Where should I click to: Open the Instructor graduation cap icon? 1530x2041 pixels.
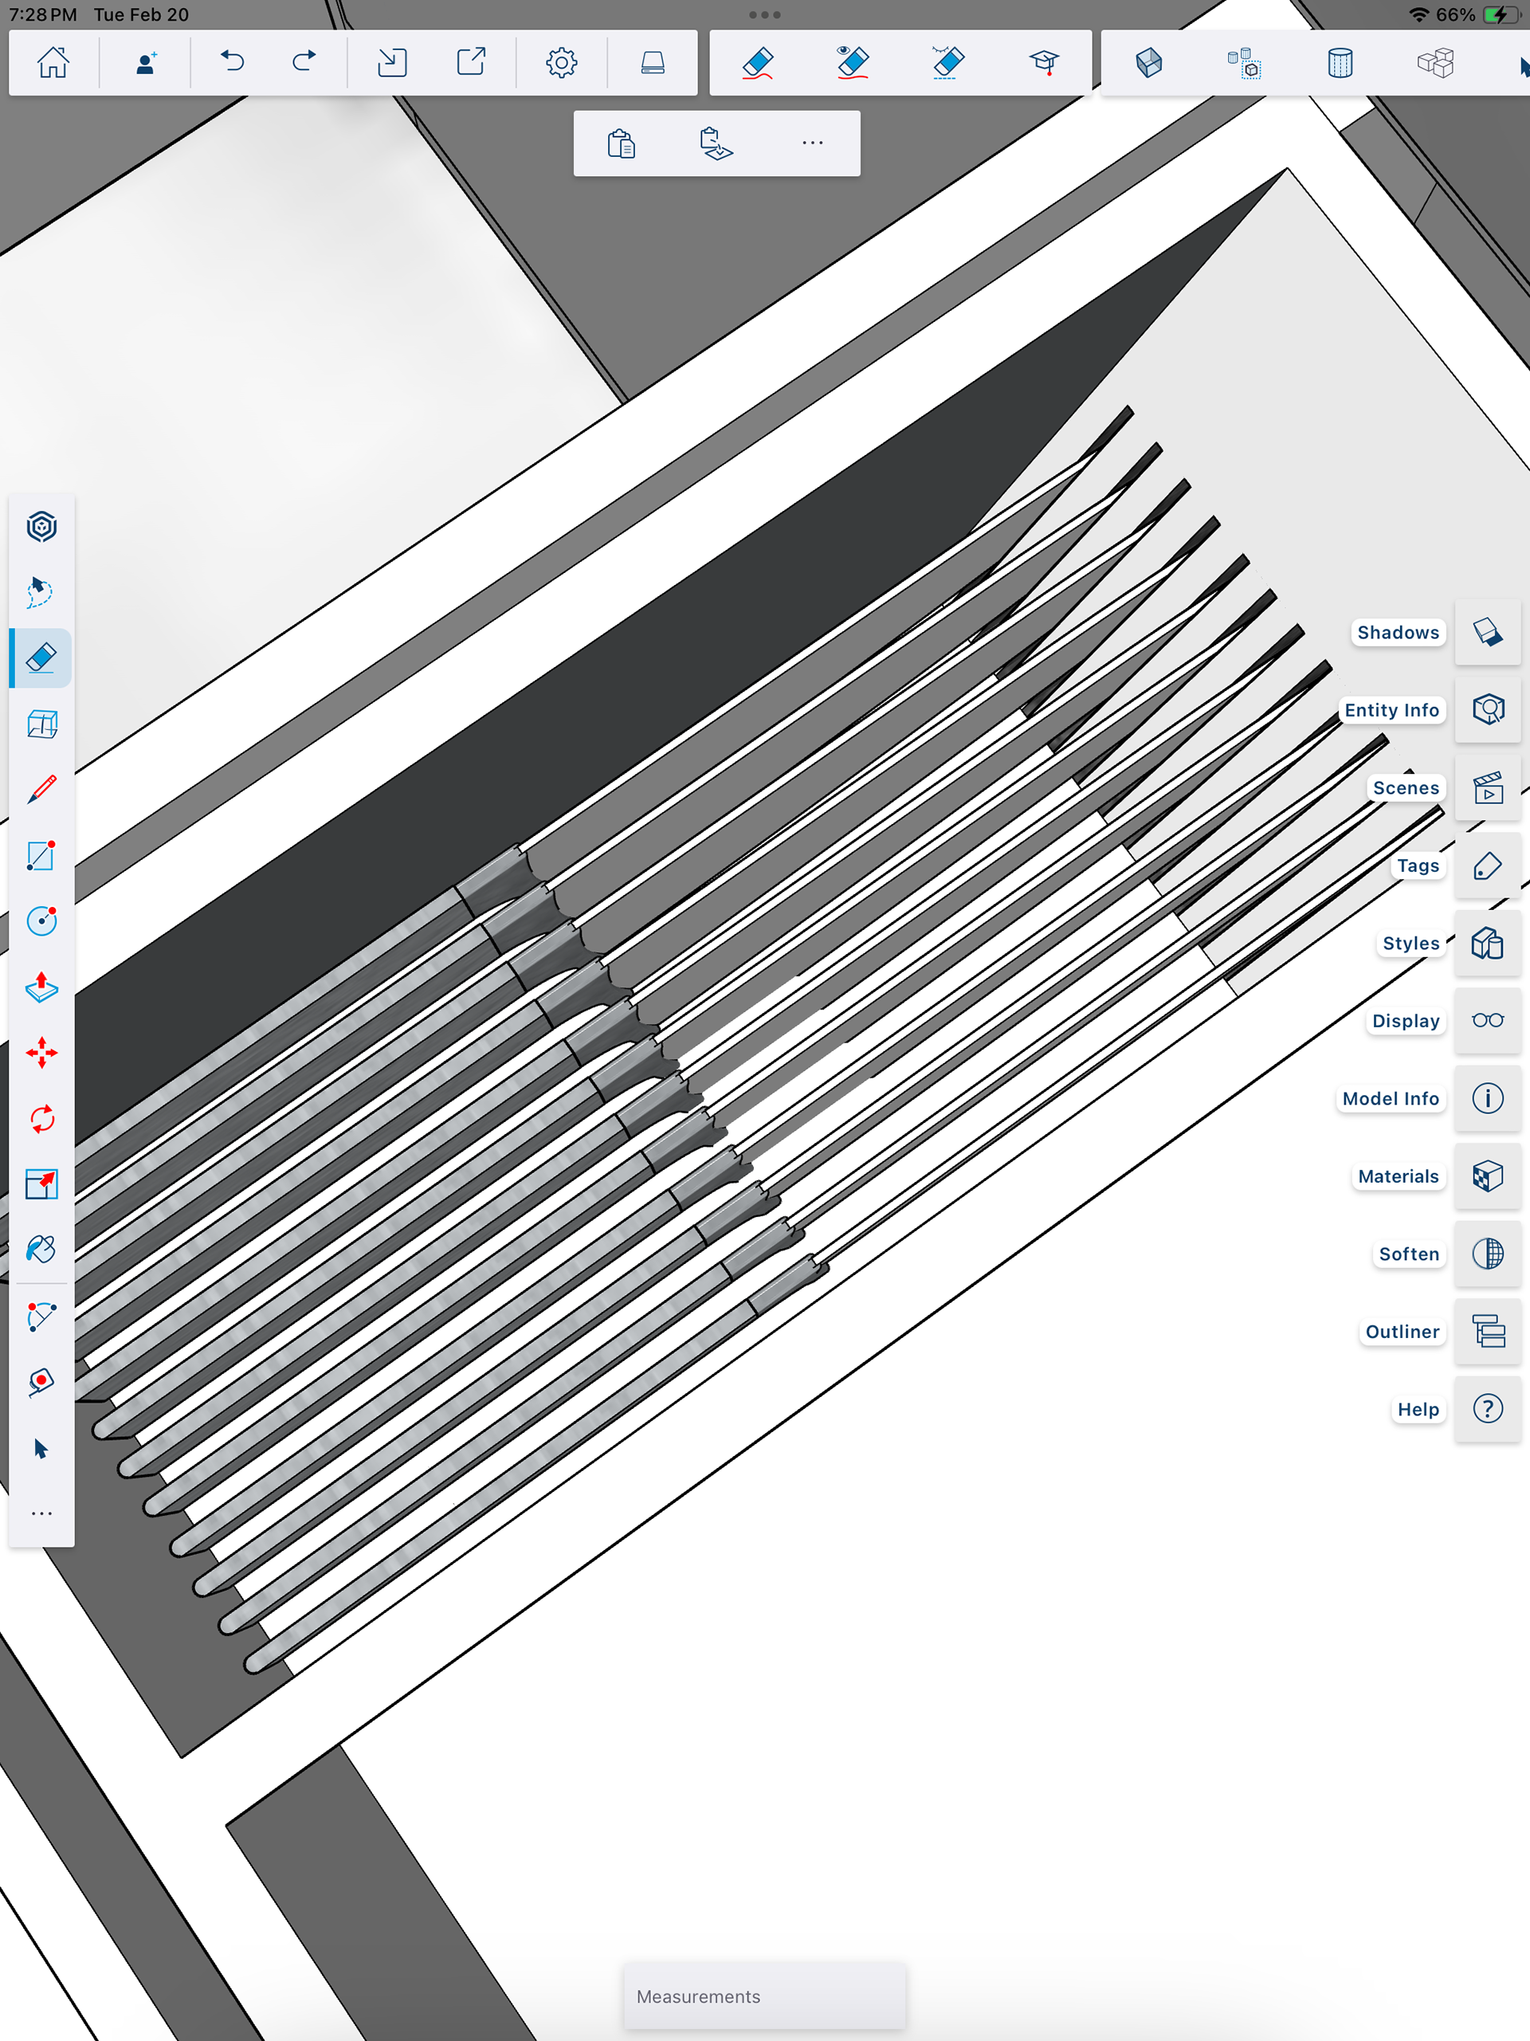click(x=1044, y=63)
